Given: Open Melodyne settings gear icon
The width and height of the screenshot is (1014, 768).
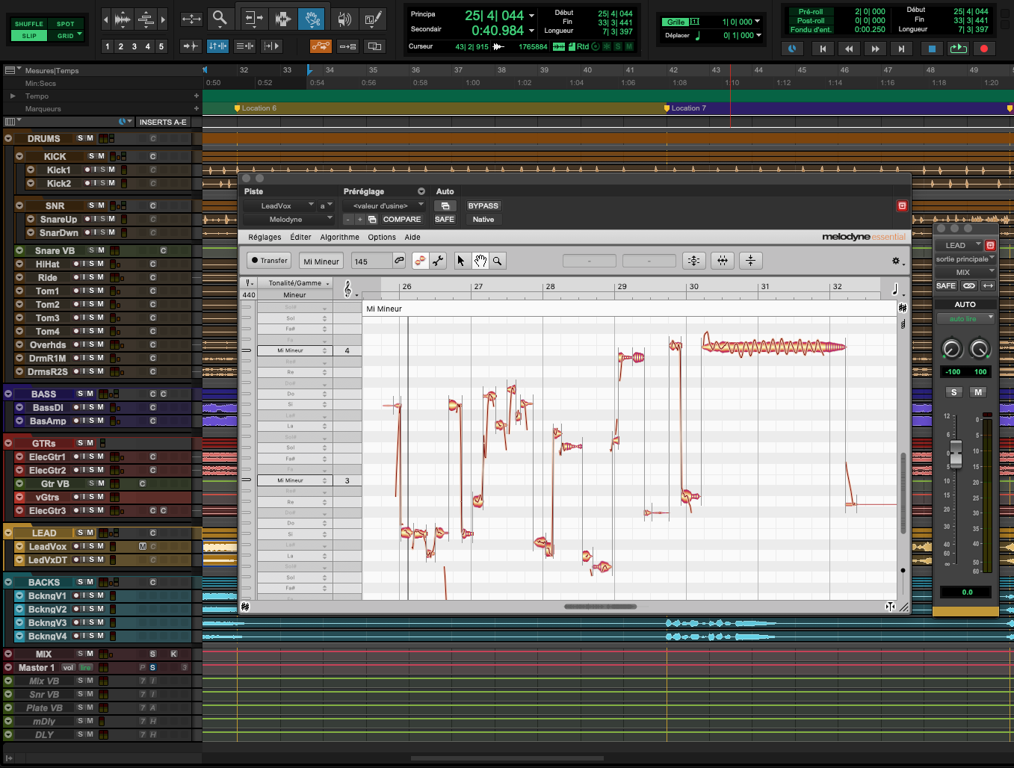Looking at the screenshot, I should (896, 261).
